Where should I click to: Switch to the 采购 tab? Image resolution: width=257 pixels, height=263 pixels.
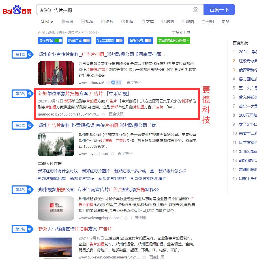tap(208, 22)
